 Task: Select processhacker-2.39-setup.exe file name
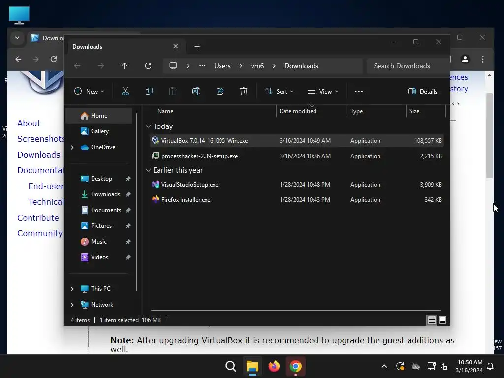click(x=200, y=156)
